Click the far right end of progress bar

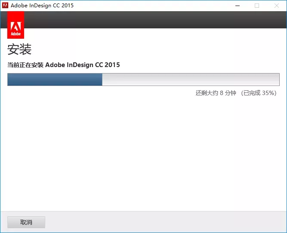[277, 80]
